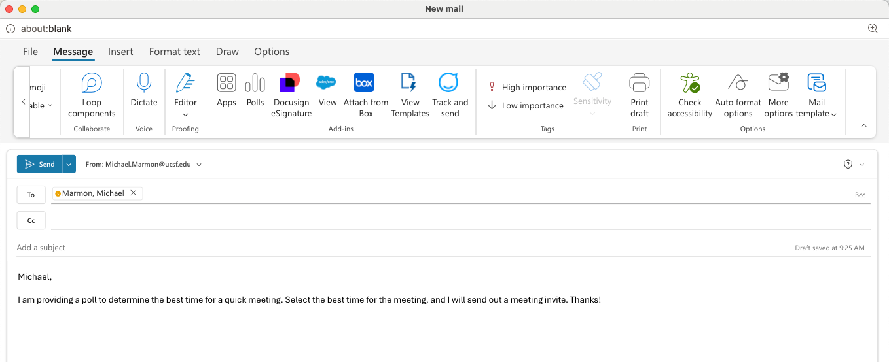Send the email
Screen dimensions: 889x362
tap(39, 164)
